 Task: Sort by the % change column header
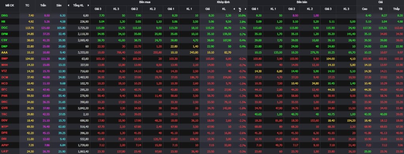click(240, 9)
